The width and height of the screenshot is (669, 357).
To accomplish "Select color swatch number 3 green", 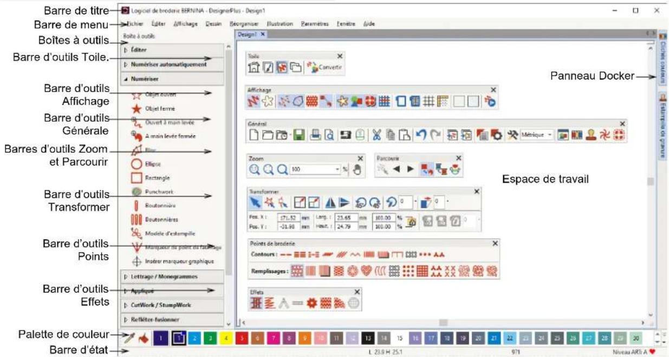I will [210, 339].
